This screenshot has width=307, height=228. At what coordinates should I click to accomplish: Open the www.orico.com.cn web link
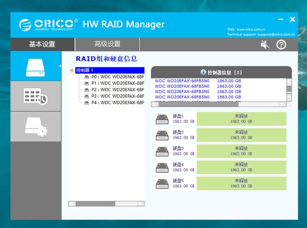coord(251,30)
